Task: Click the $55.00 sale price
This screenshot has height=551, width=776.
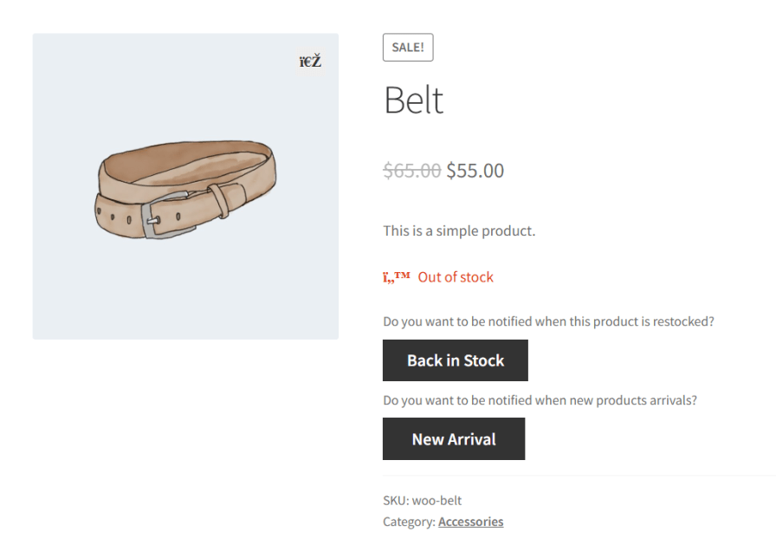Action: pos(475,171)
